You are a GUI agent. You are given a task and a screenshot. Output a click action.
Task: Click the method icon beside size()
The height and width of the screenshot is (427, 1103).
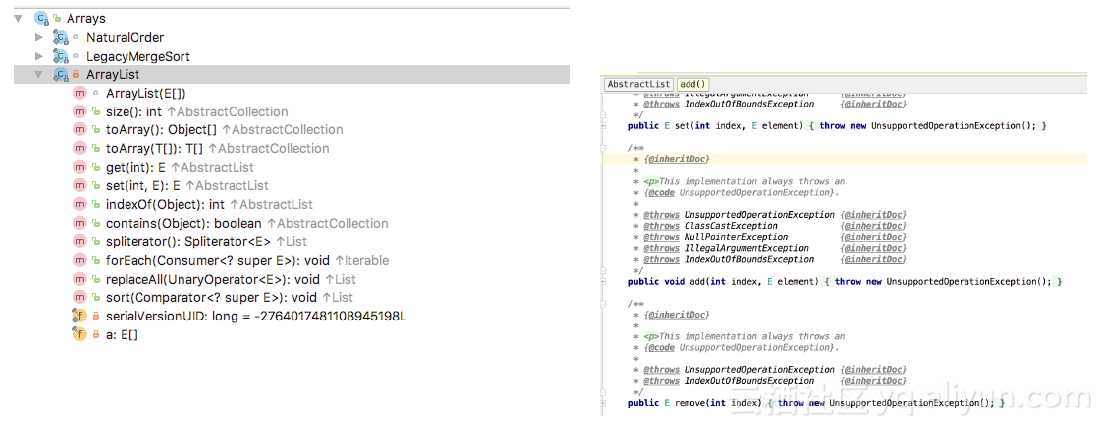[80, 111]
